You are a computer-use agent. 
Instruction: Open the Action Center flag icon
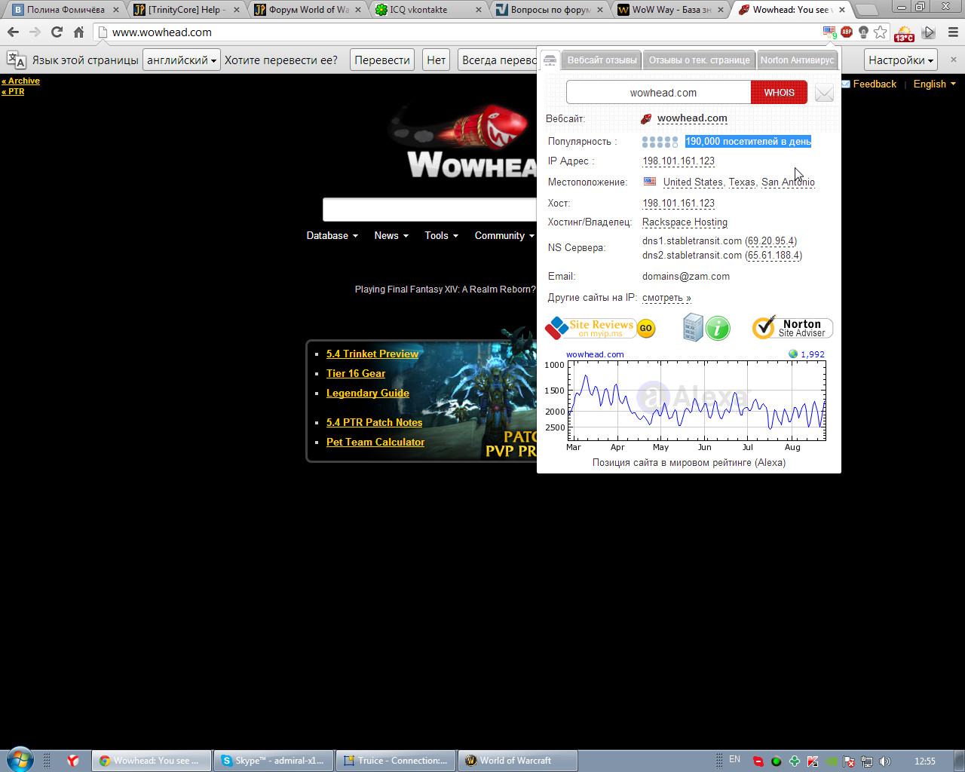tap(849, 761)
